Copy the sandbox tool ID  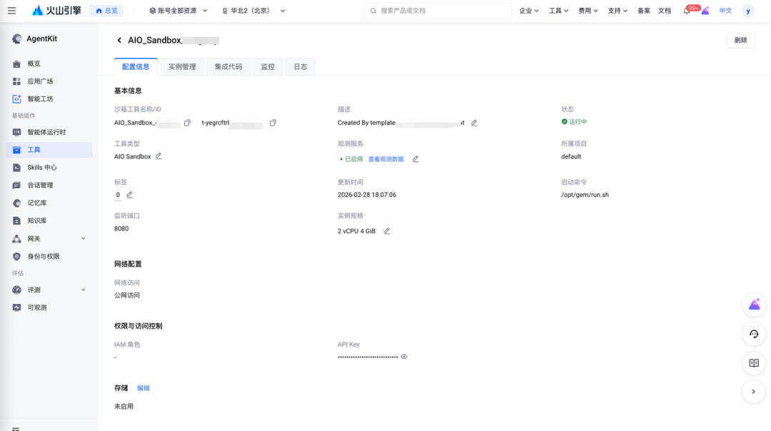(273, 123)
